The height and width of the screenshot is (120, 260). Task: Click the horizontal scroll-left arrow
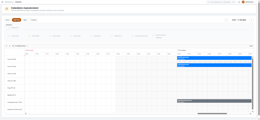26,114
